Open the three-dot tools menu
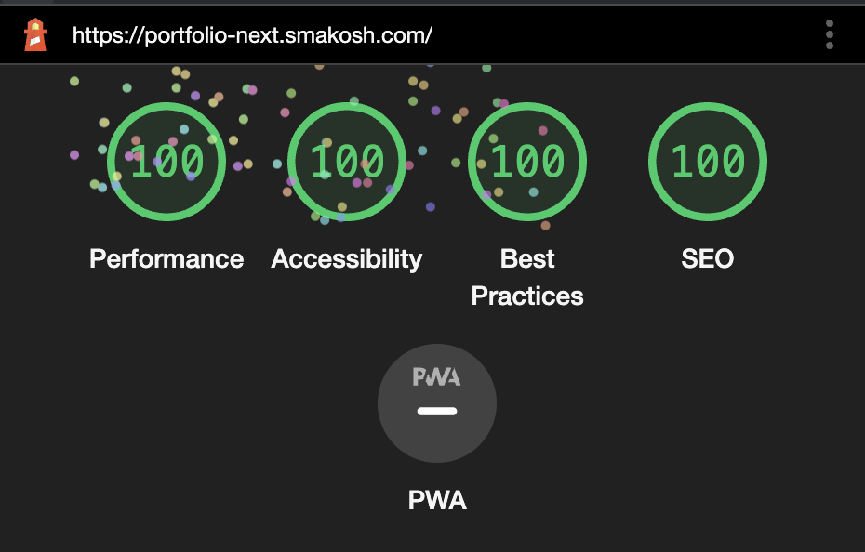Screen dimensions: 865x552 [x=829, y=35]
